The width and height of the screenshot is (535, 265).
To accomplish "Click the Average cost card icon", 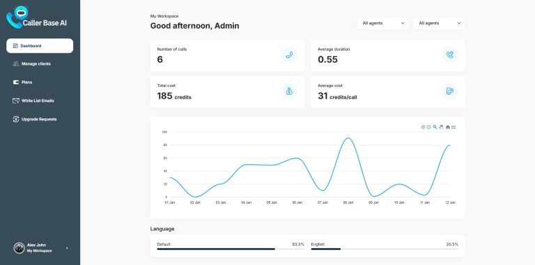I will point(450,91).
